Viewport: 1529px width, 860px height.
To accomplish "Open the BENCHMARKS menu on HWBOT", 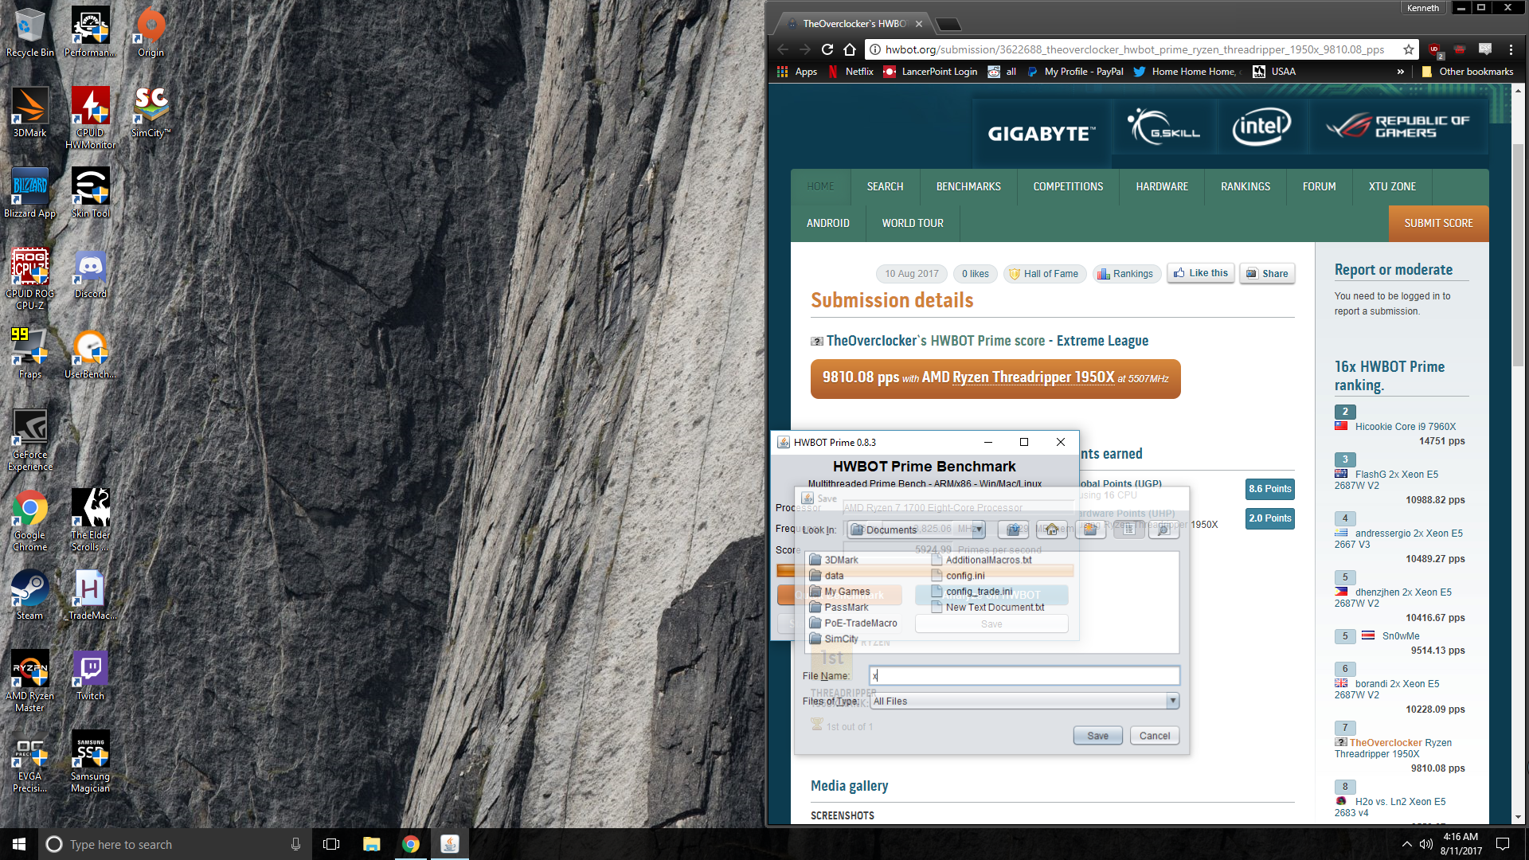I will coord(968,186).
